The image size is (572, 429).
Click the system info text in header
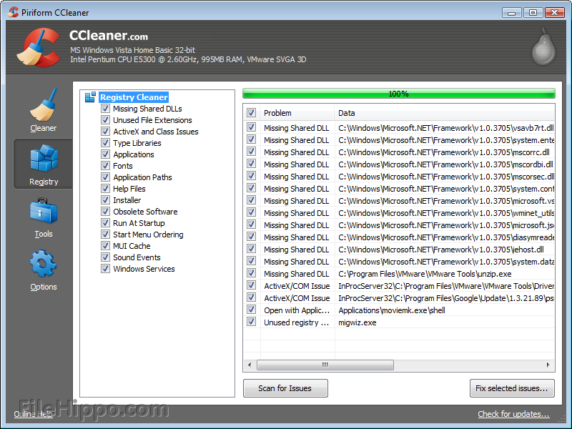(188, 55)
